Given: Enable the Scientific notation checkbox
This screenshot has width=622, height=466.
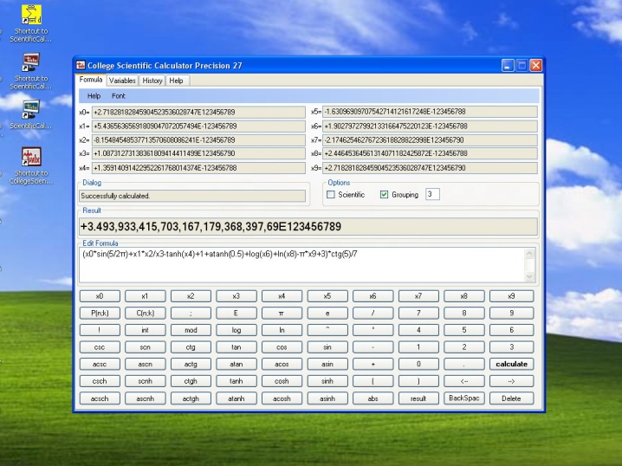Looking at the screenshot, I should point(330,195).
